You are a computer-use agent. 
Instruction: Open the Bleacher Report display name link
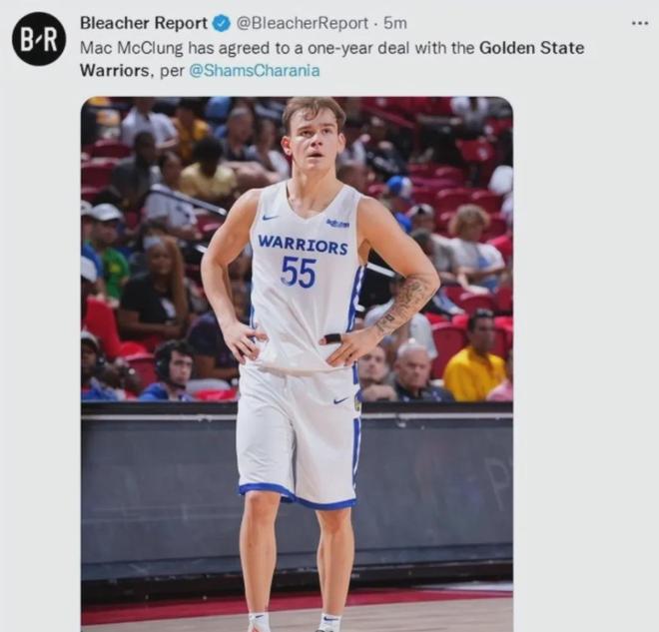click(143, 23)
